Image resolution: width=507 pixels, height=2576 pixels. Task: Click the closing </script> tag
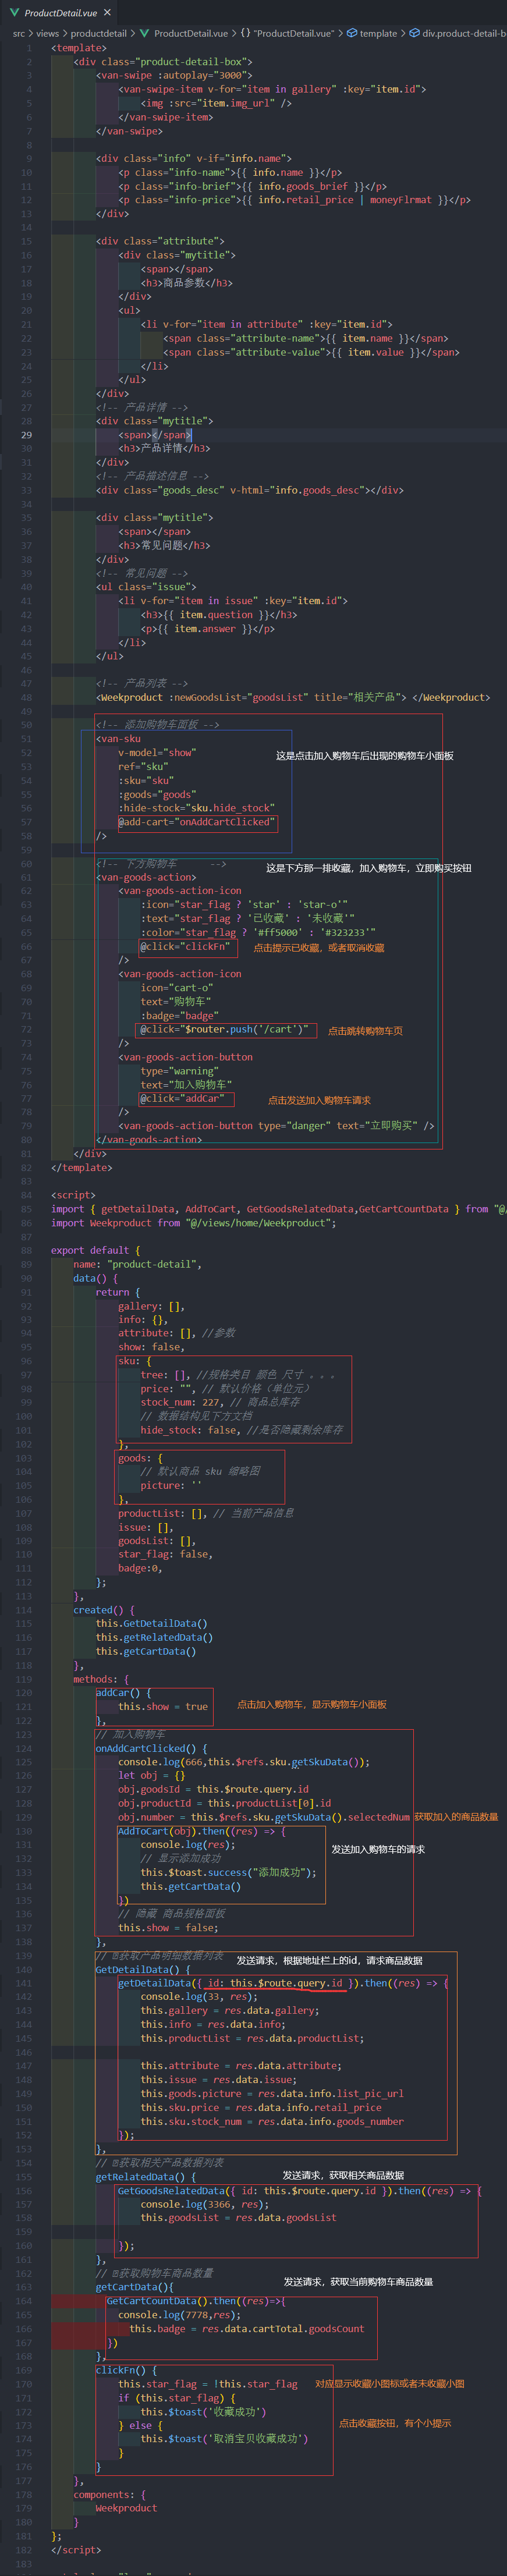pyautogui.click(x=76, y=2549)
